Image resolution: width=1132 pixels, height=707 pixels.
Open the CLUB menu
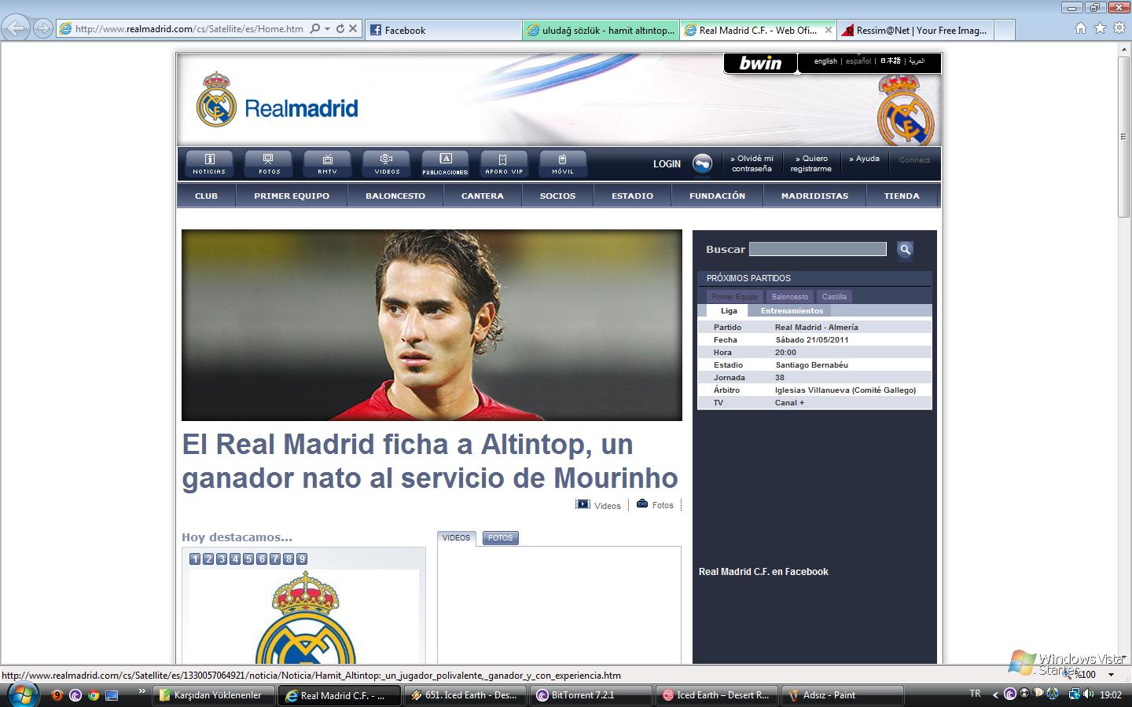tap(206, 196)
